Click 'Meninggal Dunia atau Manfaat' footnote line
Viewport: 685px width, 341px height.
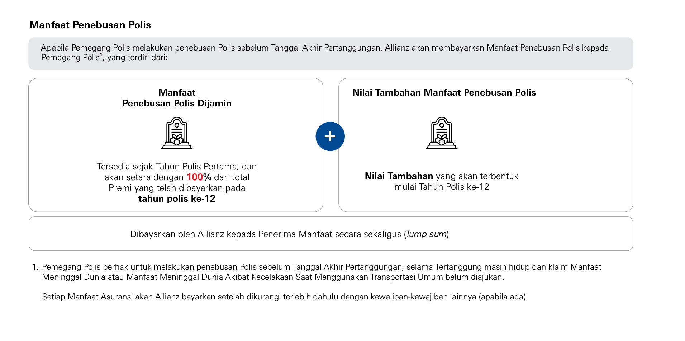point(272,277)
